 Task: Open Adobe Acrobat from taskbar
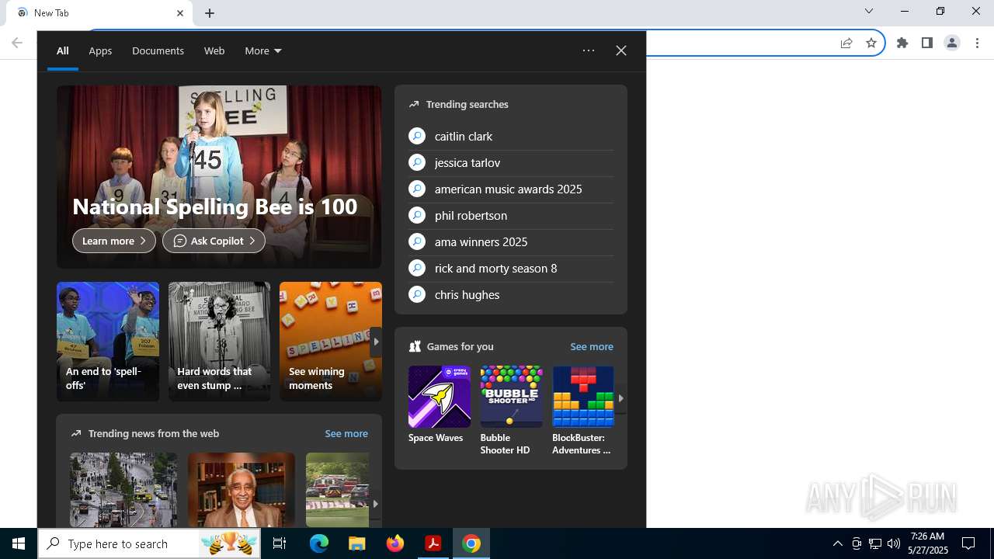(433, 543)
